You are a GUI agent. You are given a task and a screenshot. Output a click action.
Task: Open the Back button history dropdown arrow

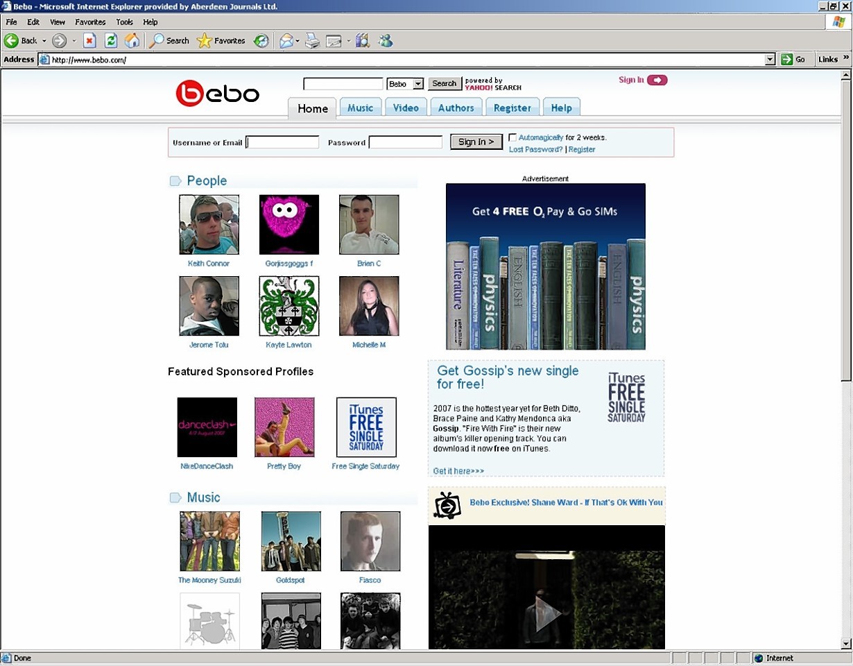coord(44,41)
